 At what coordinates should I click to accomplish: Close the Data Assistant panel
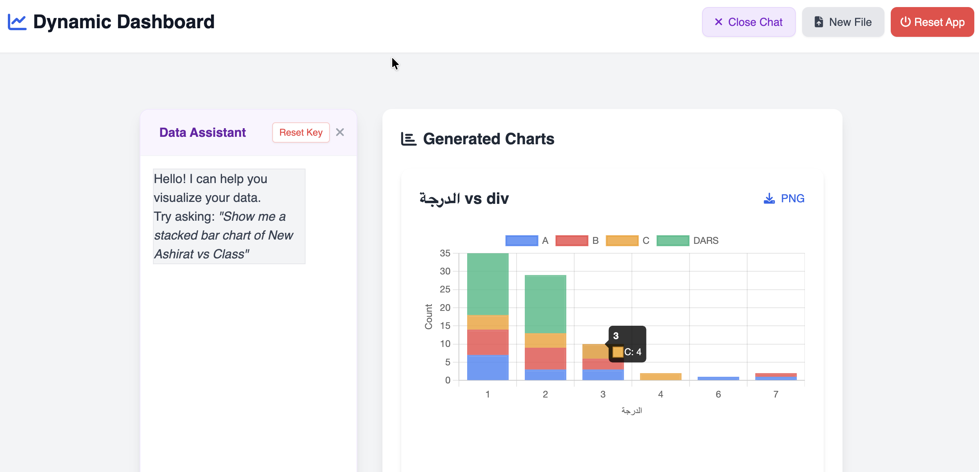pos(340,132)
